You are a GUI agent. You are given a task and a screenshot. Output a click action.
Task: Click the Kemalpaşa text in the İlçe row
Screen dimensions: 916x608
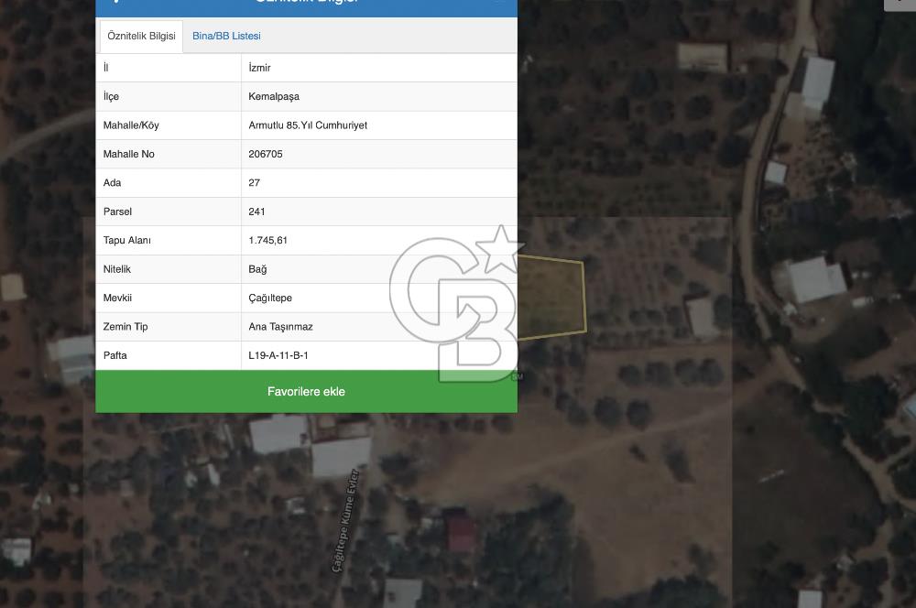pos(273,96)
